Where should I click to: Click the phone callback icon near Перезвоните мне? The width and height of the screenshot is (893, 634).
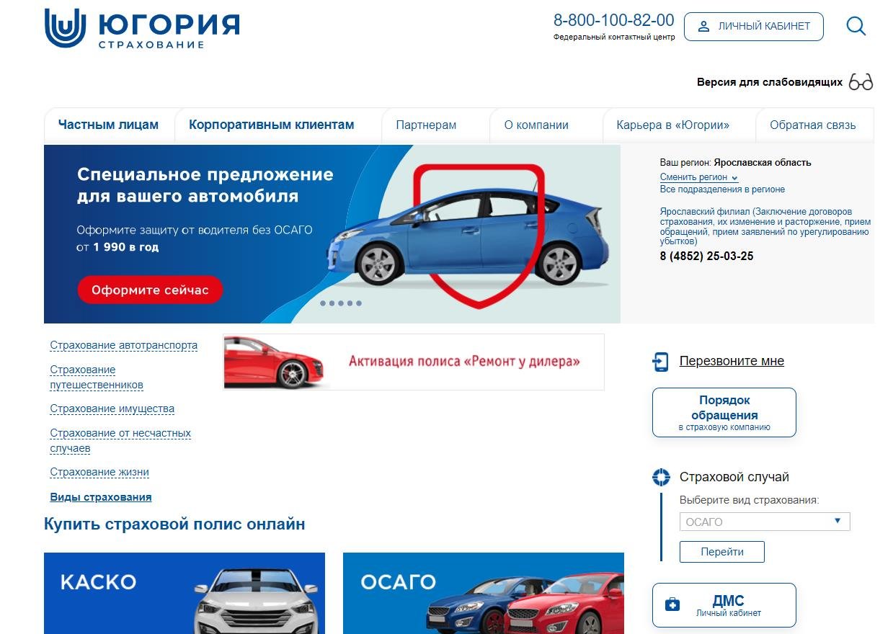pyautogui.click(x=660, y=362)
